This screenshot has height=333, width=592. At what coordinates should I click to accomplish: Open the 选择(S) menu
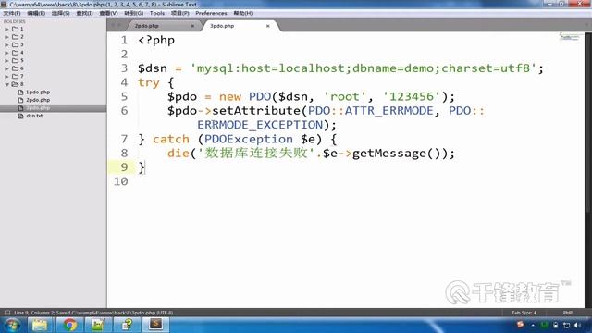[60, 13]
